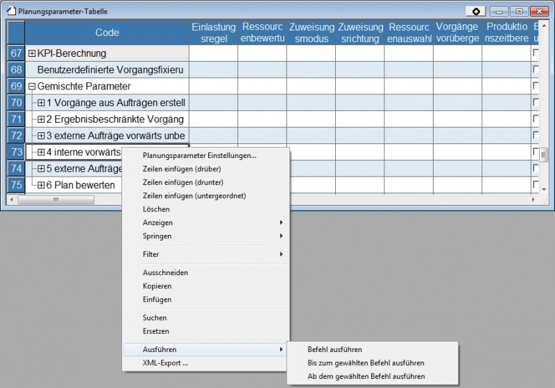Viewport: 555px width, 388px height.
Task: Expand the '6 Plan bewerten' node
Action: 41,185
